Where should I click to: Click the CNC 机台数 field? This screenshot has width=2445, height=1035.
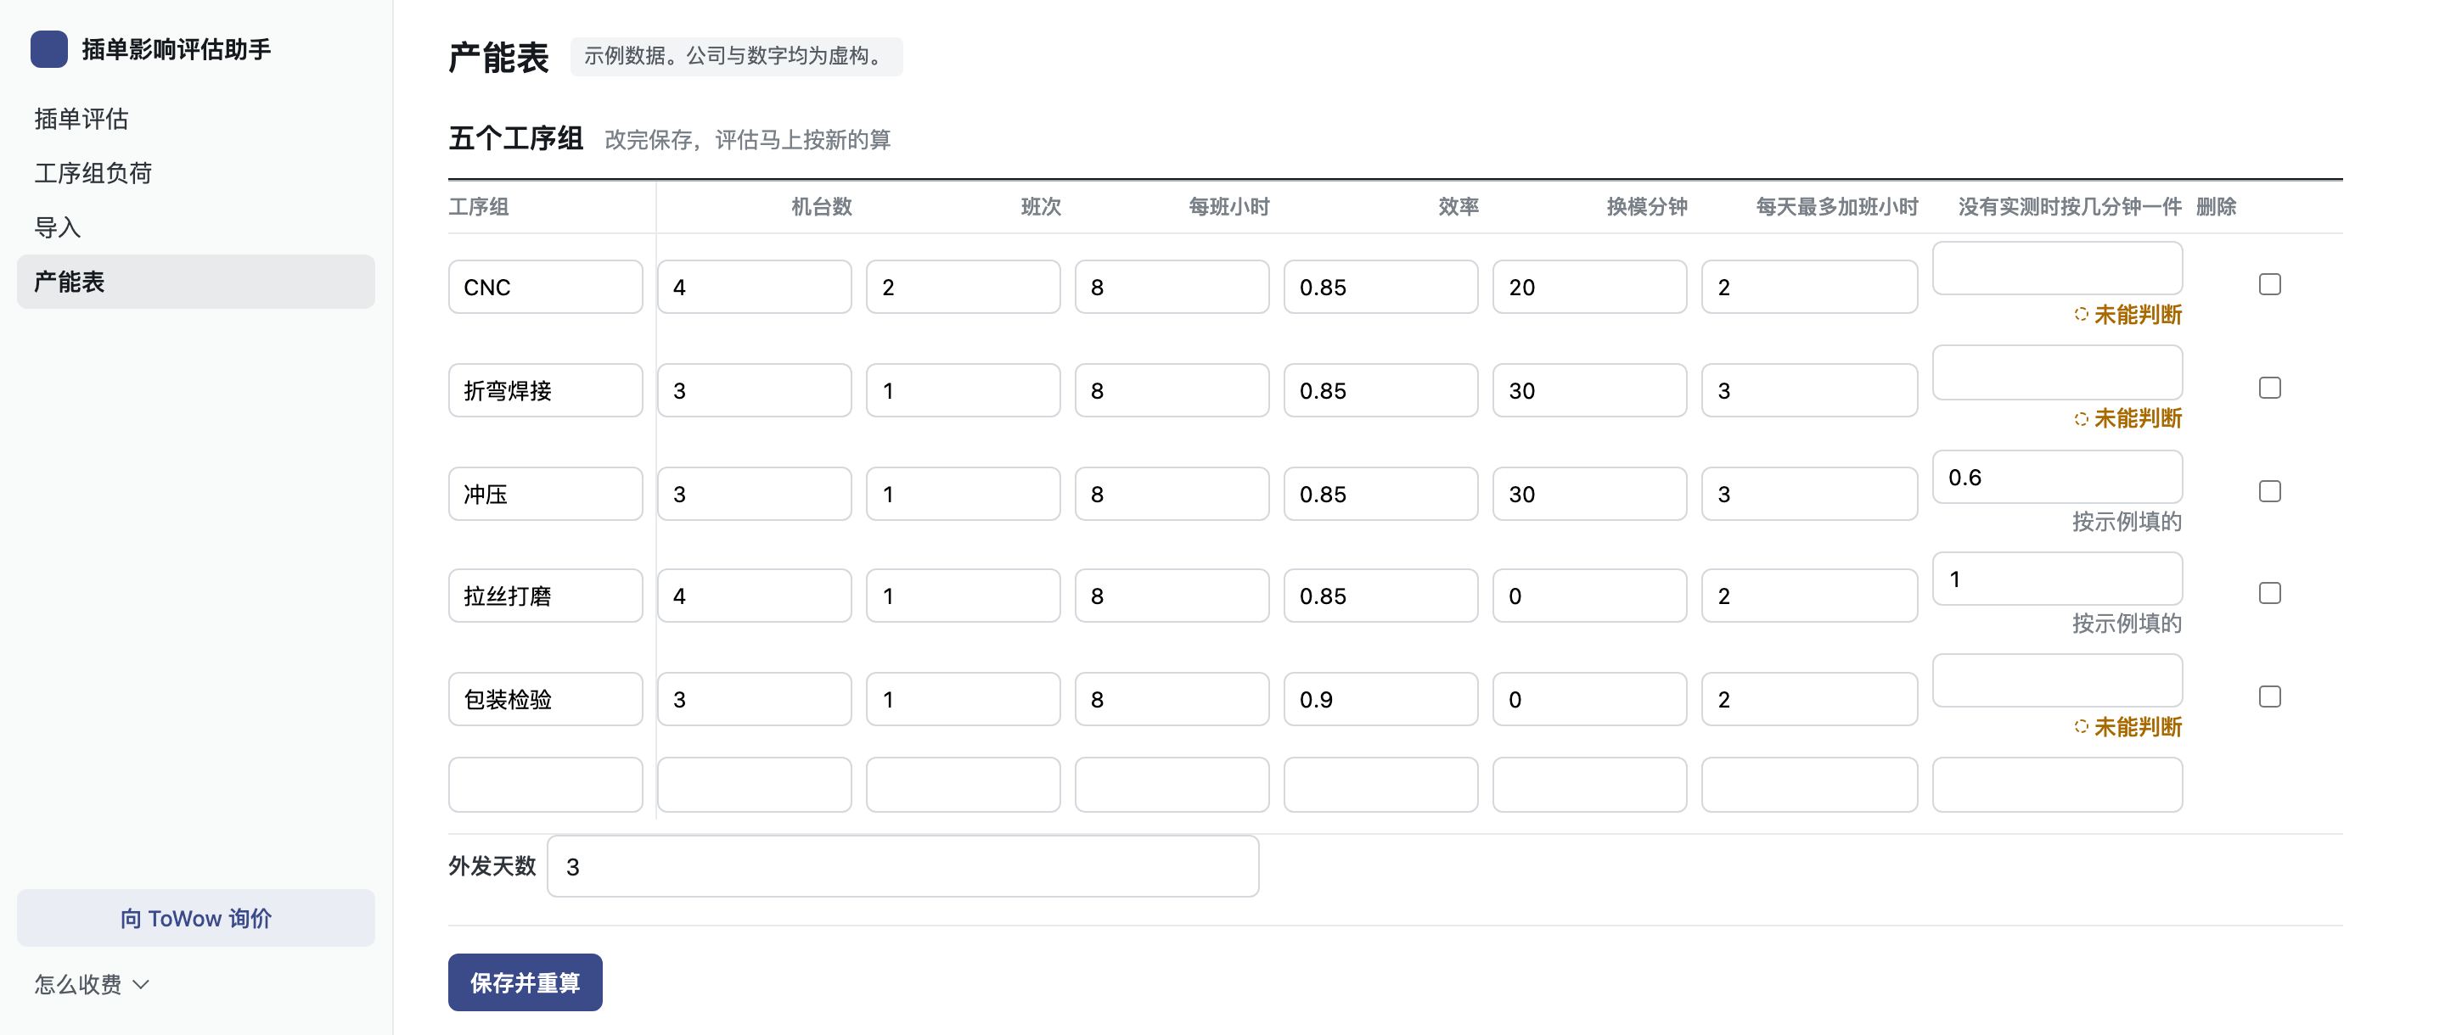755,287
